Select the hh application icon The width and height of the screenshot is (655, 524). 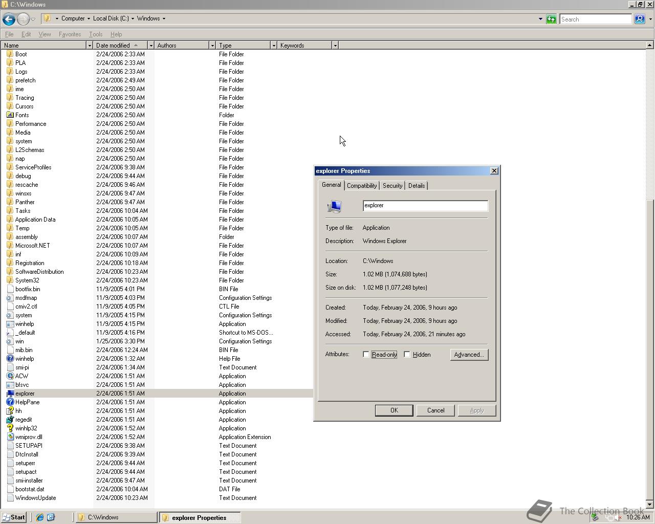pos(10,411)
